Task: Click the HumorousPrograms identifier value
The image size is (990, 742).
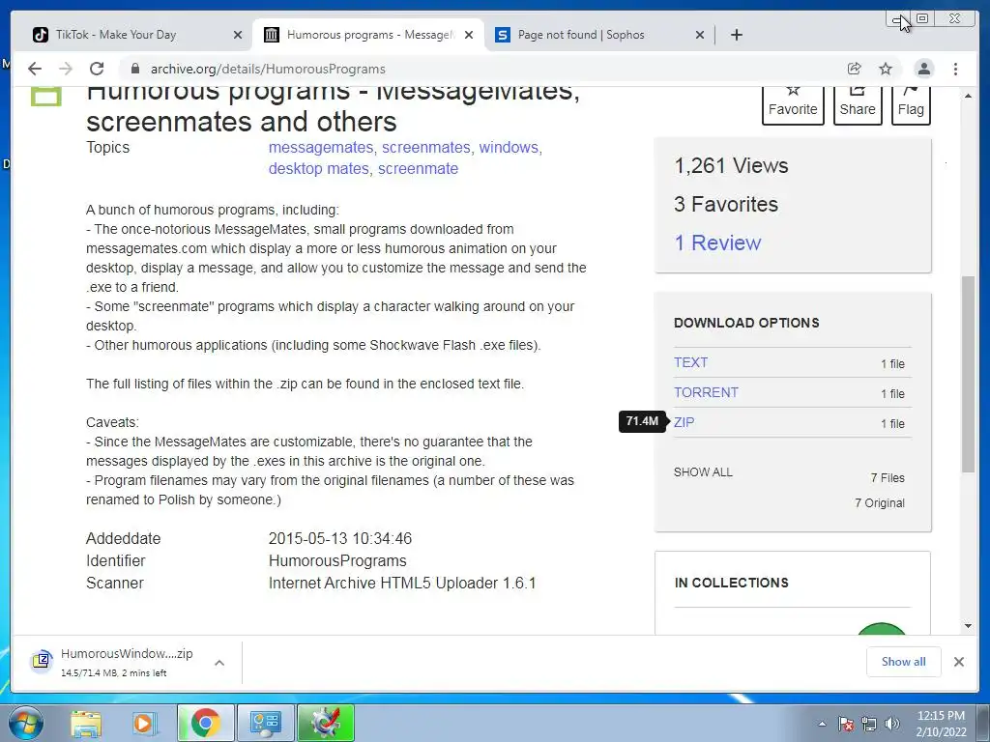Action: point(337,561)
